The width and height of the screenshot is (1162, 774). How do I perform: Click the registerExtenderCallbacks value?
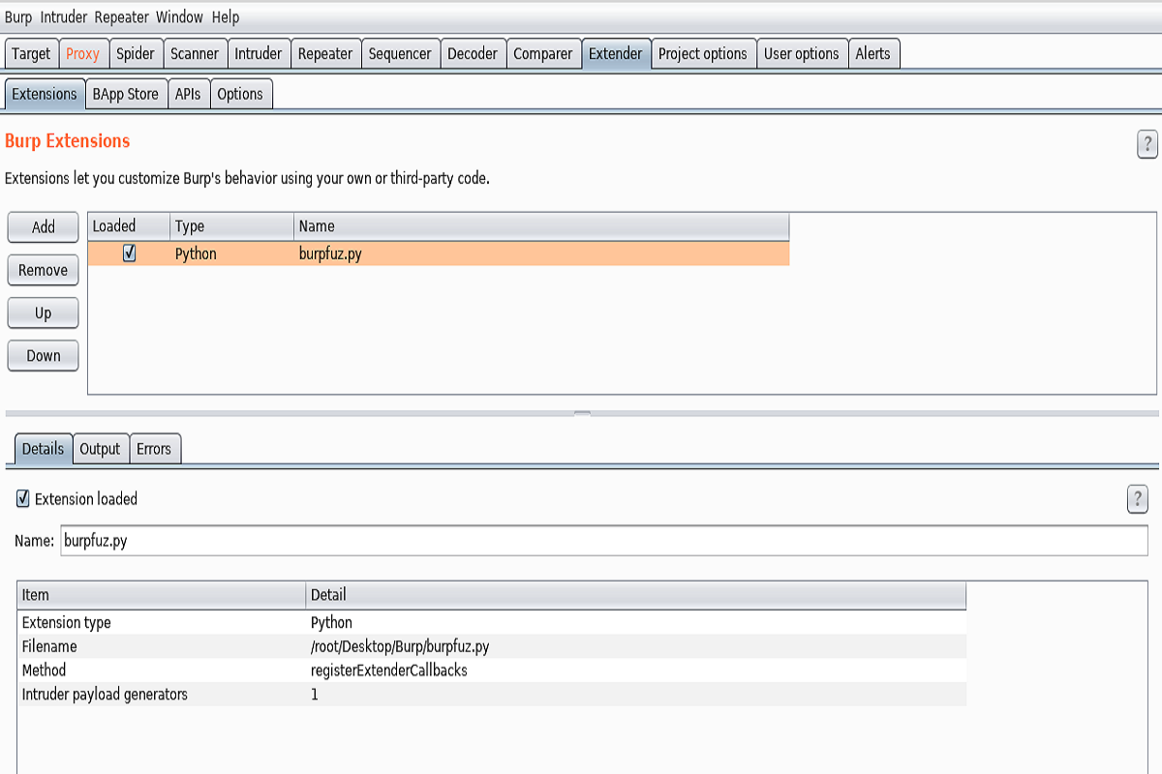click(389, 670)
